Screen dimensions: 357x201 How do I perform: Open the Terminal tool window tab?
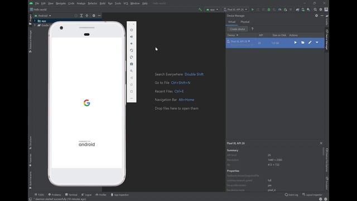[x=71, y=195]
